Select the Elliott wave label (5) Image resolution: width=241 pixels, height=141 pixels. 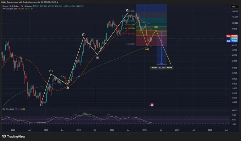128,10
